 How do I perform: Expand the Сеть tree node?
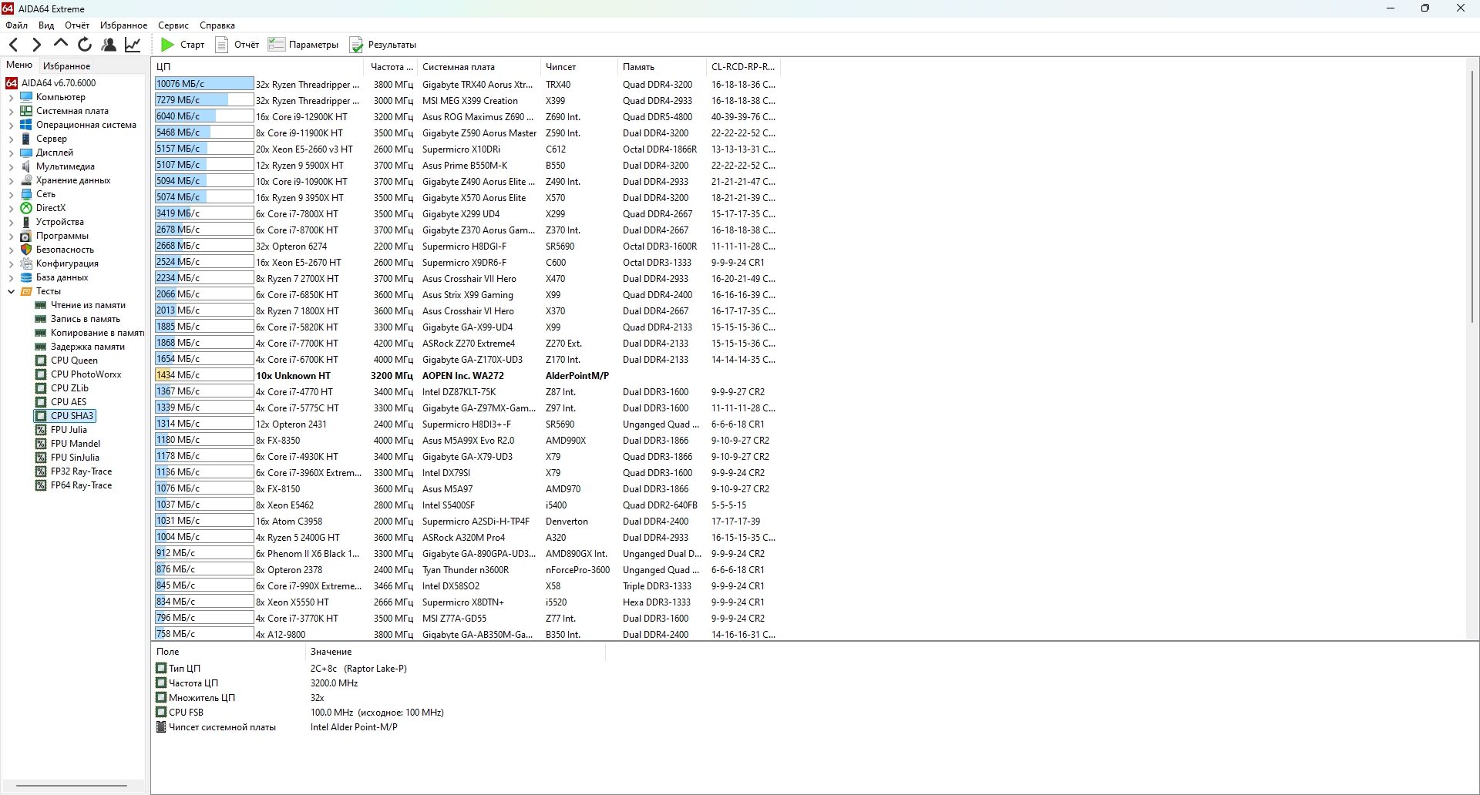pos(11,195)
